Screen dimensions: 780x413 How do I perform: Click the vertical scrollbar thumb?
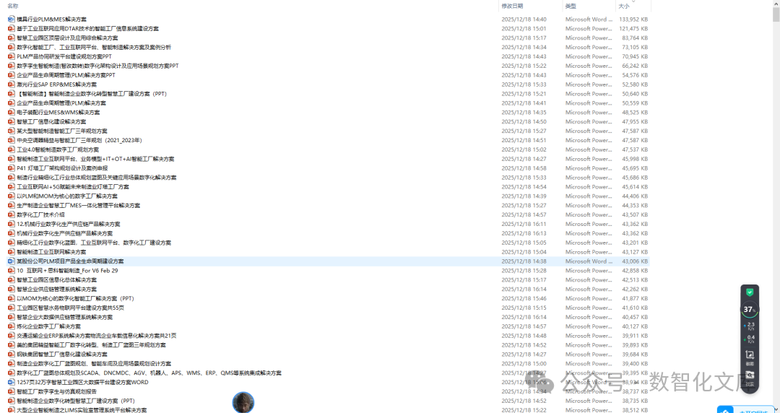776,14
